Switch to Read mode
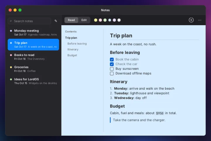The height and width of the screenshot is (141, 211). [x=71, y=20]
